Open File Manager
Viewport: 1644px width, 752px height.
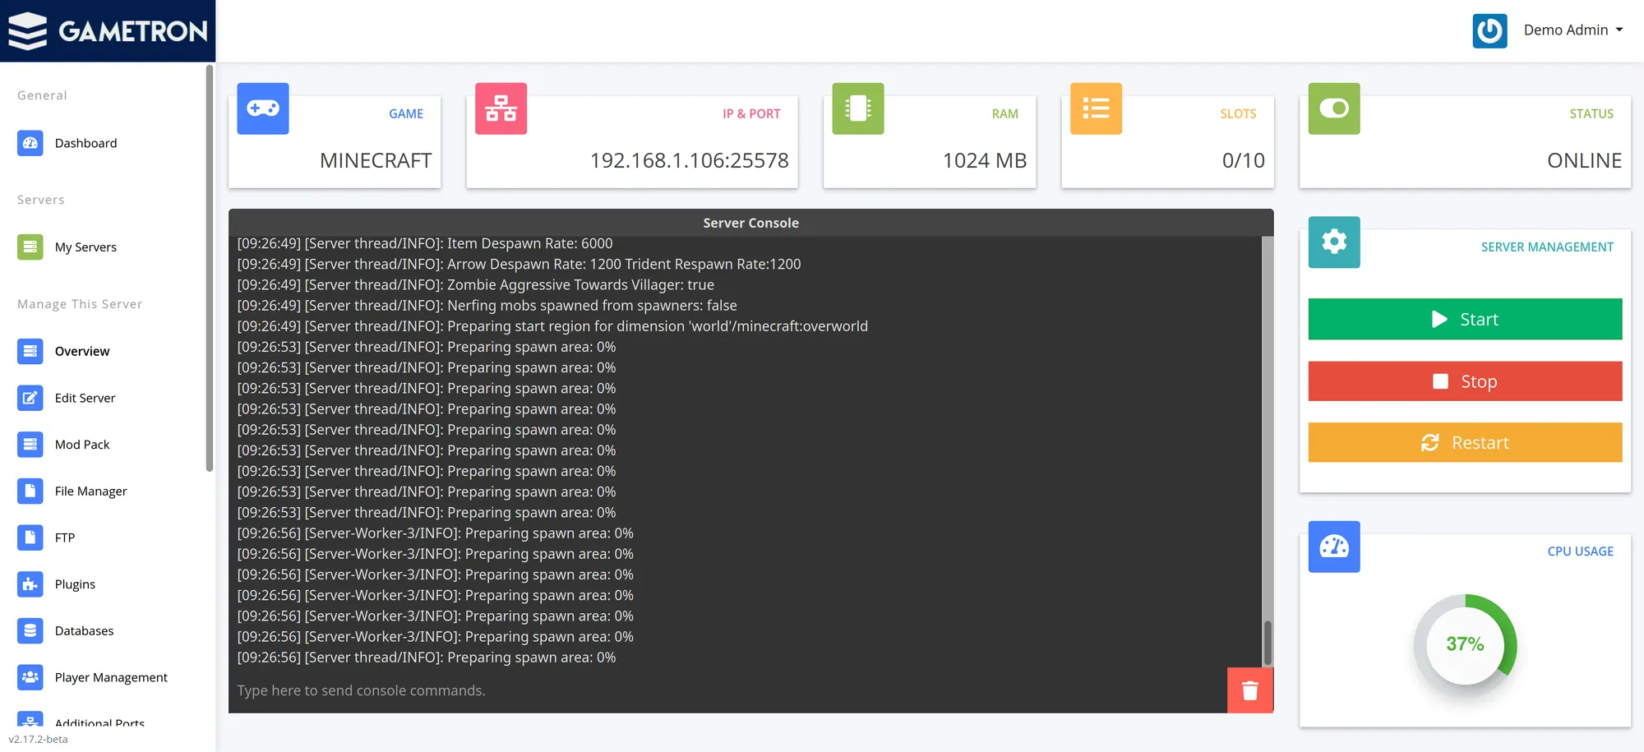point(90,491)
